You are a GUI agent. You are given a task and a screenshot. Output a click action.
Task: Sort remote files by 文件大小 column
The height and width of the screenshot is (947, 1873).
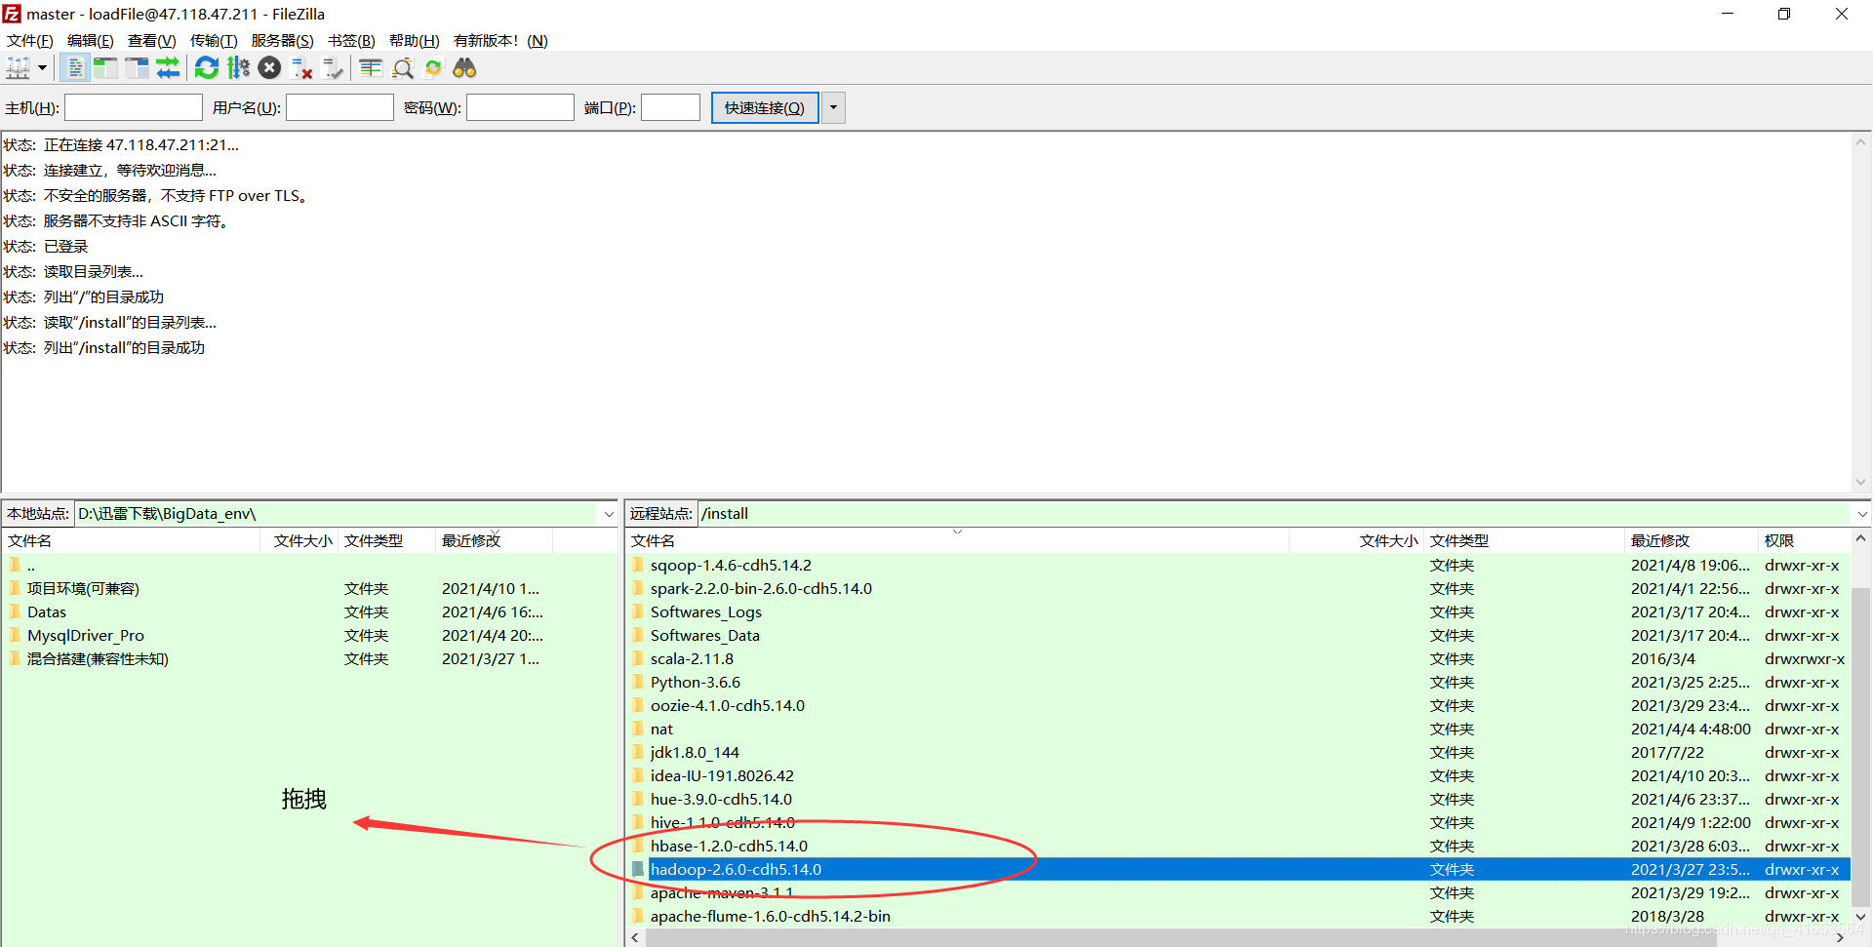1356,540
